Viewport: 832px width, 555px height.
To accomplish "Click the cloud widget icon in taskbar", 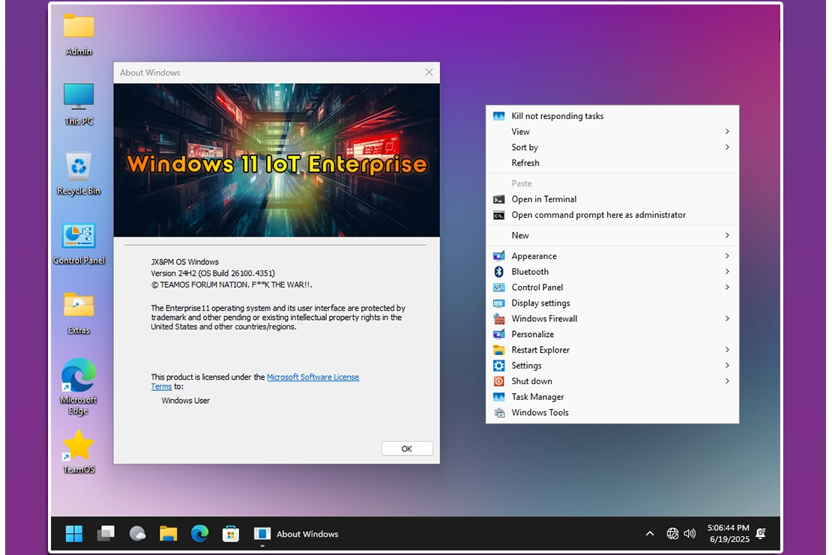I will pos(137,533).
